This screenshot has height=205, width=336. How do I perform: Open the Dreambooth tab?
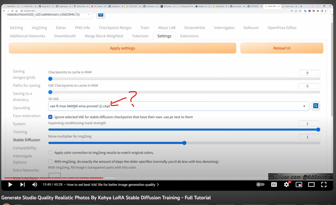tap(65, 36)
